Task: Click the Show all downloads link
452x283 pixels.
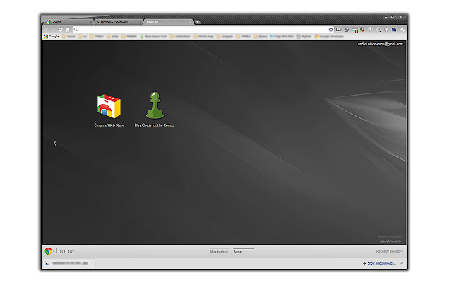Action: 381,263
